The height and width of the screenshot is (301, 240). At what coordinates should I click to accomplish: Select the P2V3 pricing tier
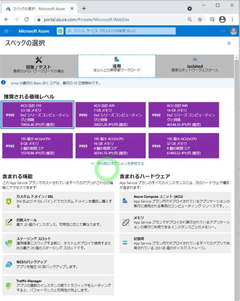(111, 146)
